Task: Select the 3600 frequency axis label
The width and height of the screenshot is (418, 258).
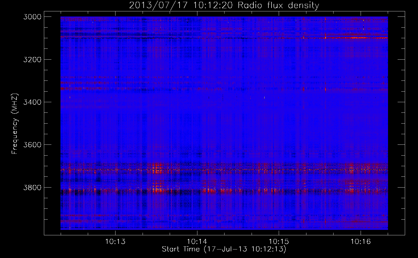Action: 32,145
